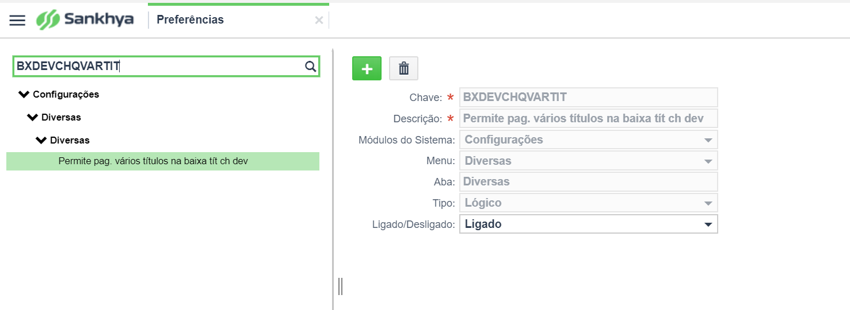Image resolution: width=850 pixels, height=310 pixels.
Task: Collapse the first Diversas tree node
Action: pos(33,117)
